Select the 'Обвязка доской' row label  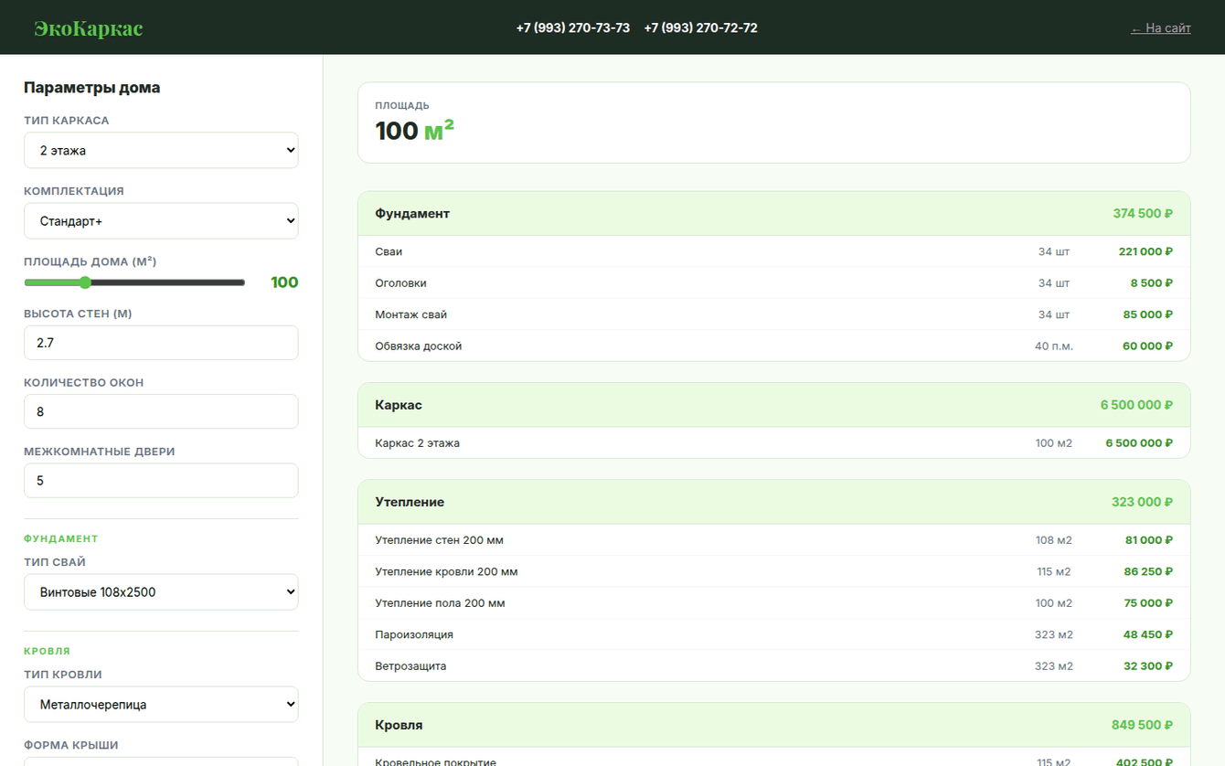pyautogui.click(x=419, y=346)
